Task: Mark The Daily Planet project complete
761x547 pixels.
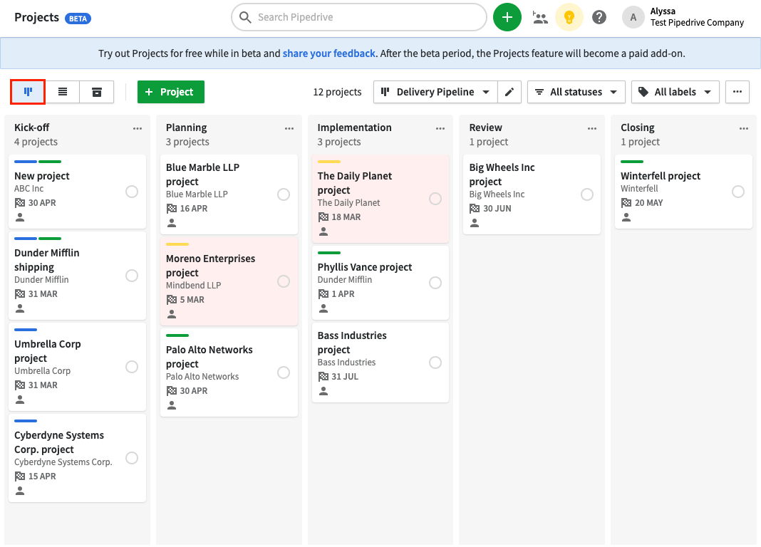Action: coord(435,199)
